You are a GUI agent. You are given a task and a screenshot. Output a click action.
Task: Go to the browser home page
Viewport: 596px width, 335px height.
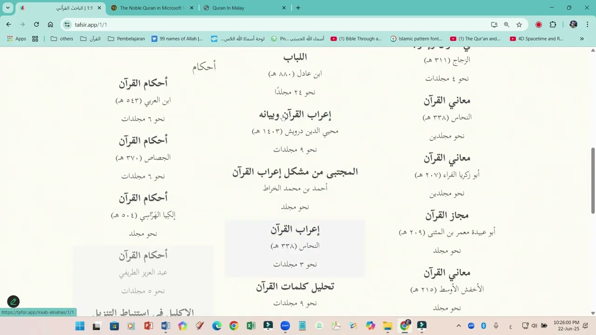50,25
